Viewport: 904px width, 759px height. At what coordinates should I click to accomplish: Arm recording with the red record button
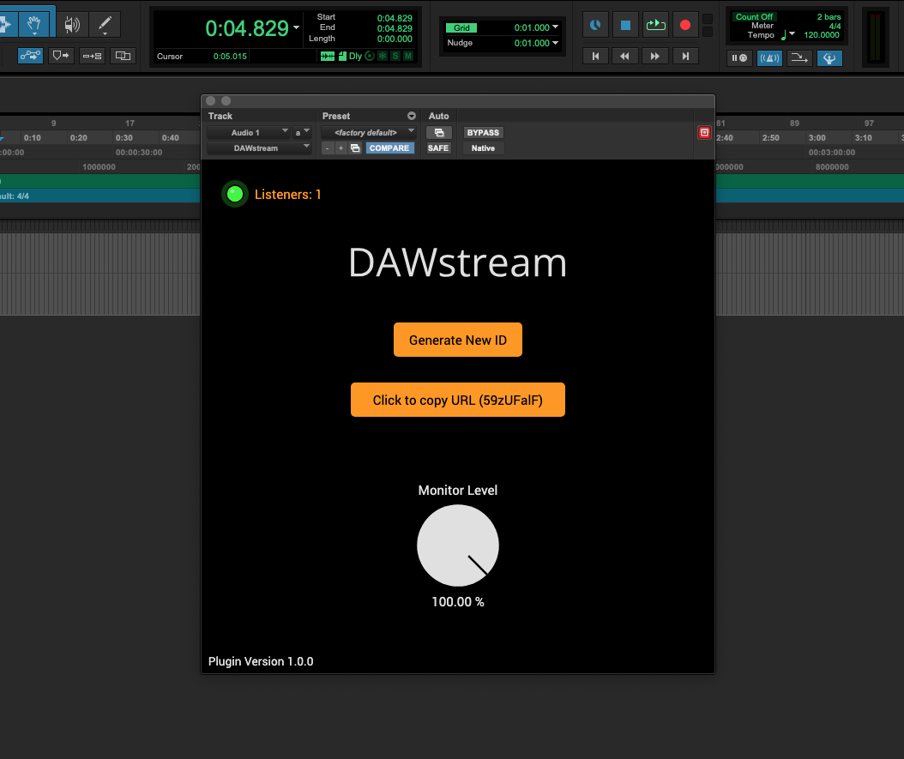pos(683,25)
